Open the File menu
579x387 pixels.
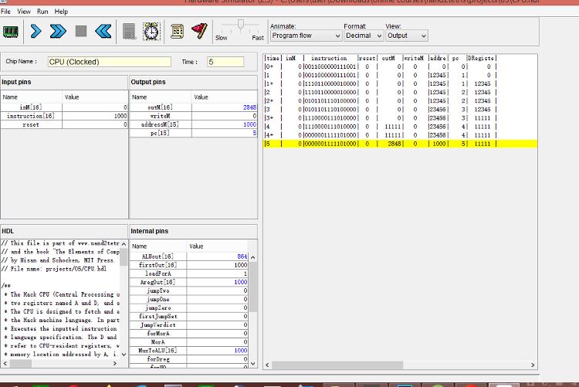6,12
